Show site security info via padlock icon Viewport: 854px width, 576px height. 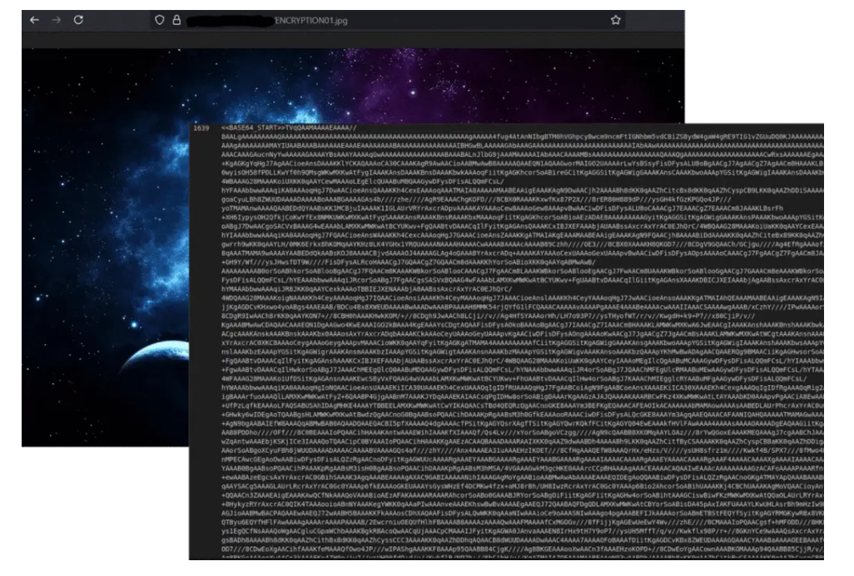[176, 20]
